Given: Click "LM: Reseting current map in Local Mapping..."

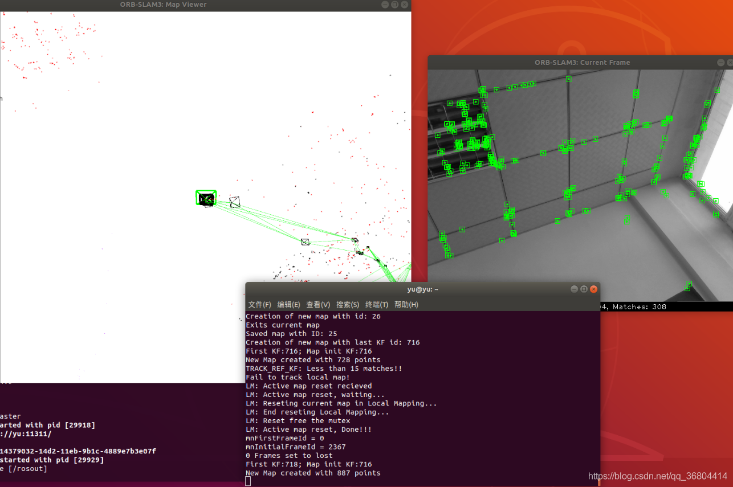Looking at the screenshot, I should (x=341, y=403).
